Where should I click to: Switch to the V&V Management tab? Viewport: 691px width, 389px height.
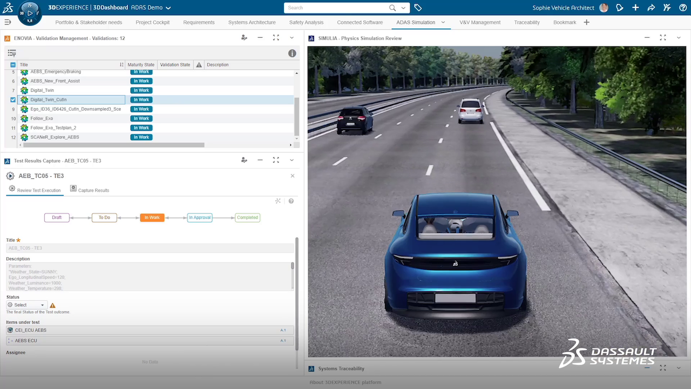pos(480,22)
